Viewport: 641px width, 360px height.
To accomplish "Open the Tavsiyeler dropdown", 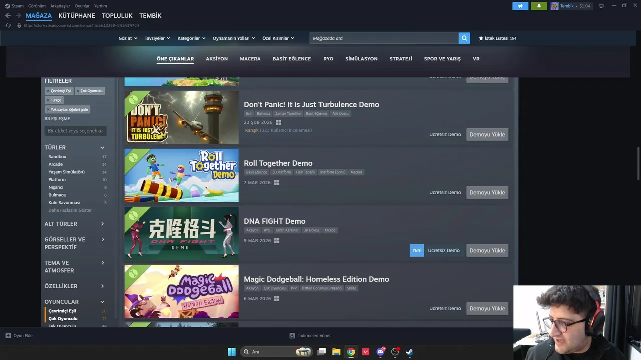I will [157, 38].
